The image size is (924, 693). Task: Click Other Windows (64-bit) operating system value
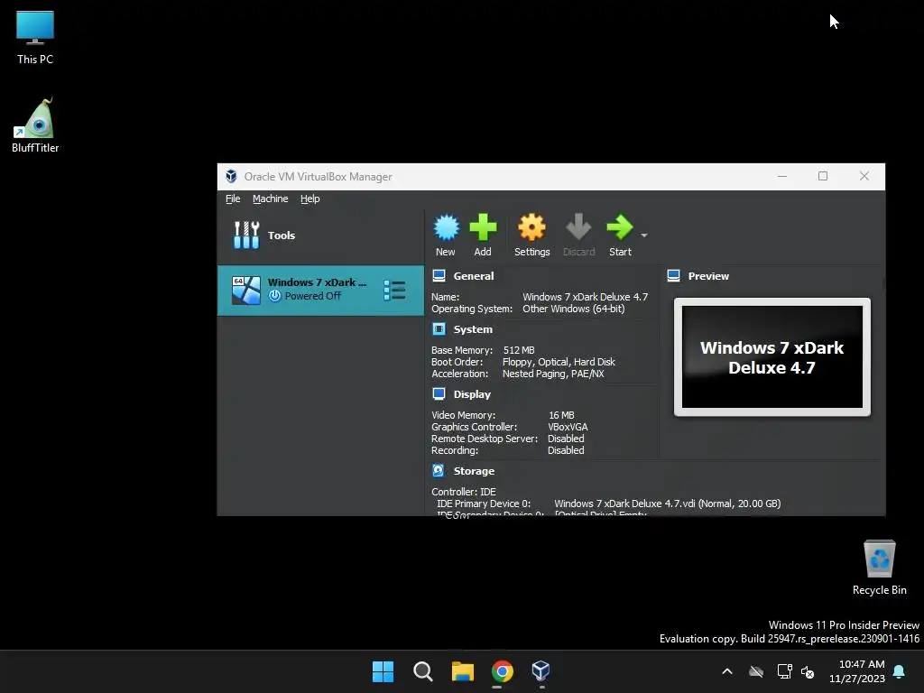573,309
